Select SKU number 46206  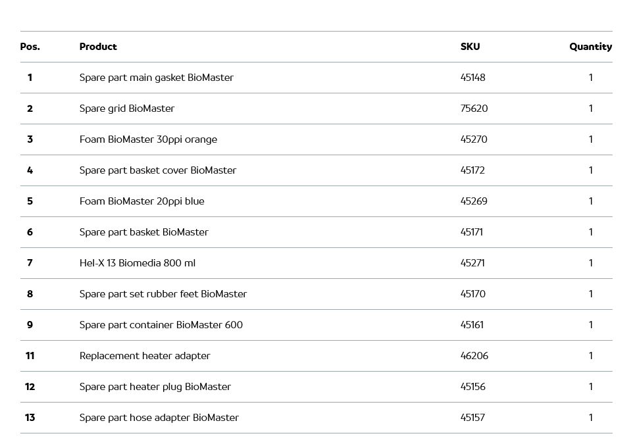[474, 356]
